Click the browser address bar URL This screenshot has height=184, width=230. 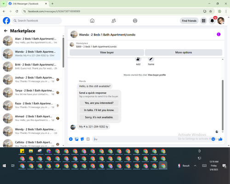54,11
